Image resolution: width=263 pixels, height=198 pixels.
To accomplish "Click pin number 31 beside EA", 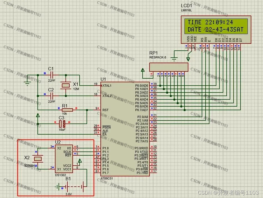I will point(96,133).
